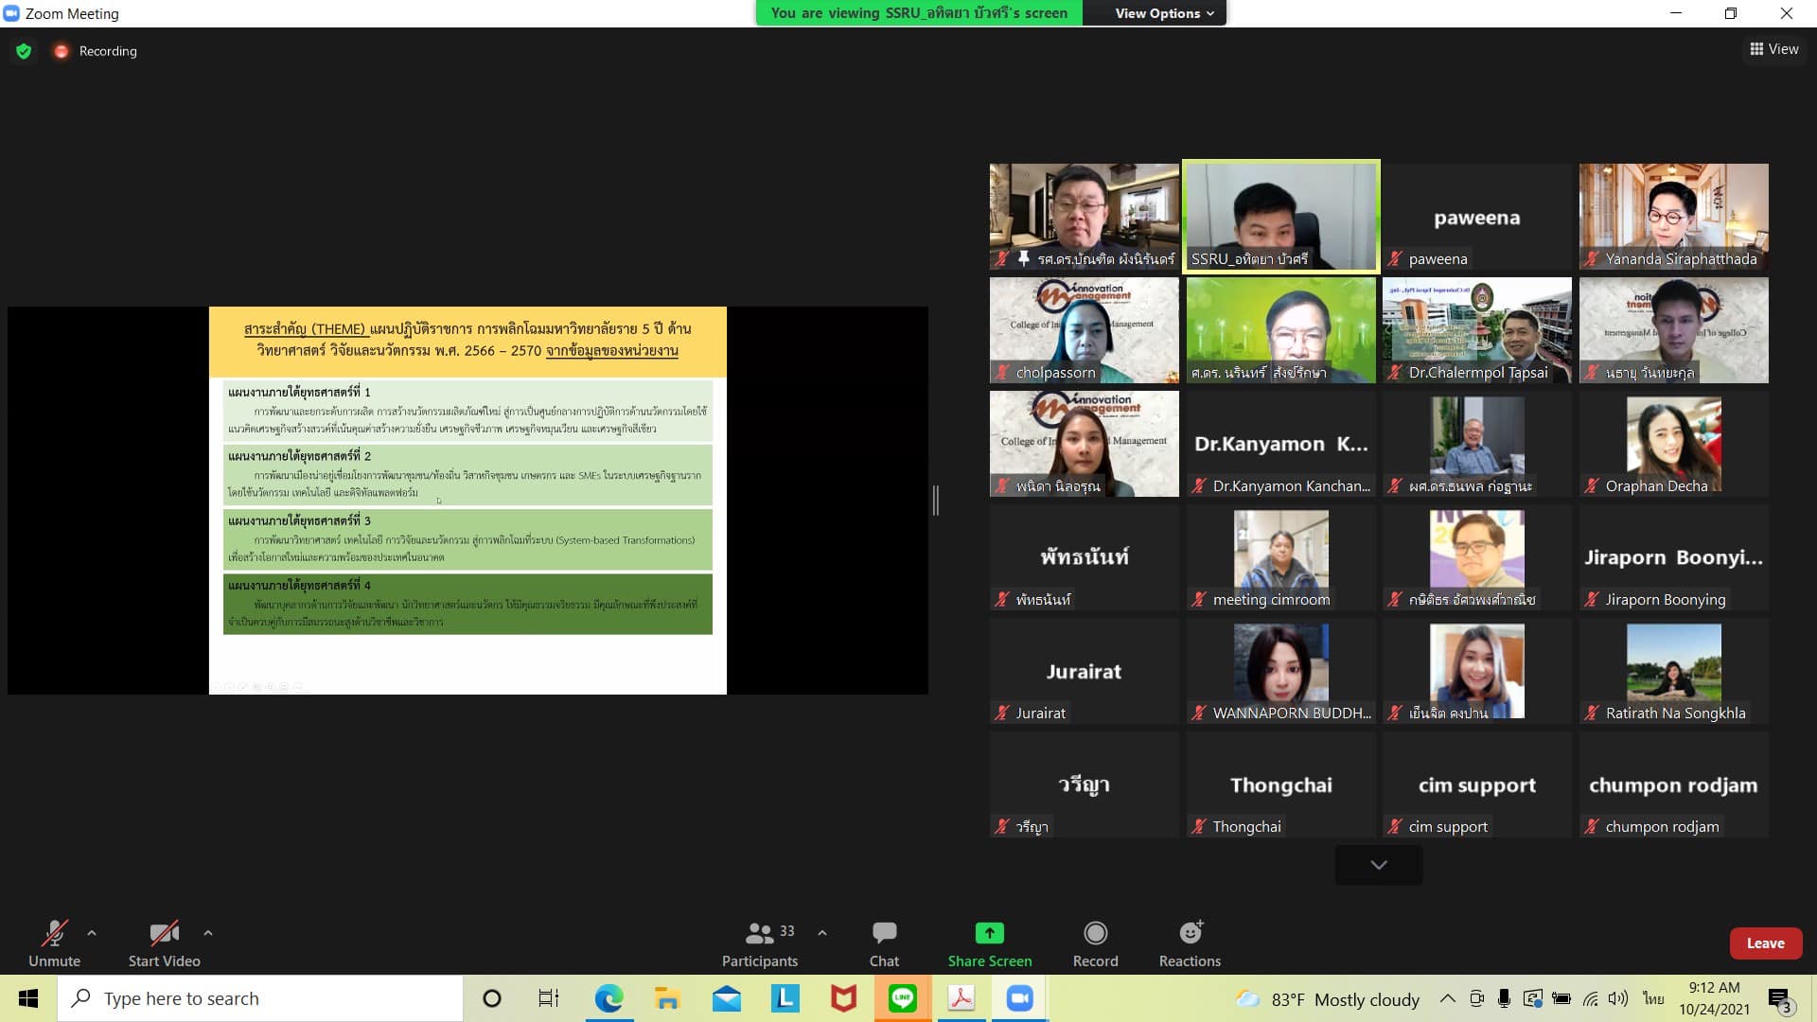Open the Chat bubble icon
The height and width of the screenshot is (1022, 1817).
tap(884, 934)
